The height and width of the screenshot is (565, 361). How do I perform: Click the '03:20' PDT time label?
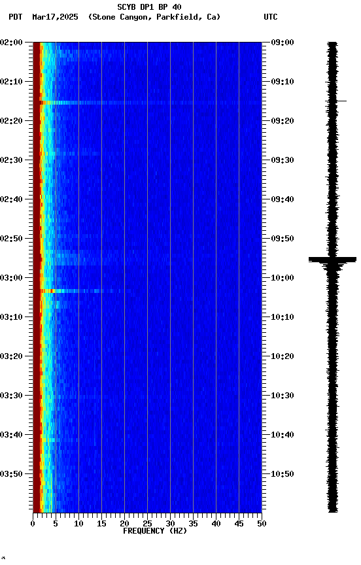coord(12,356)
